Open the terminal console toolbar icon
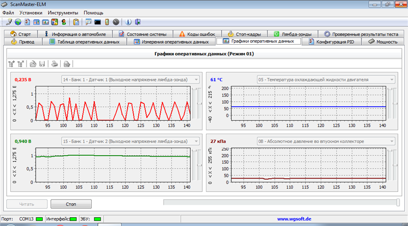 coord(97,22)
